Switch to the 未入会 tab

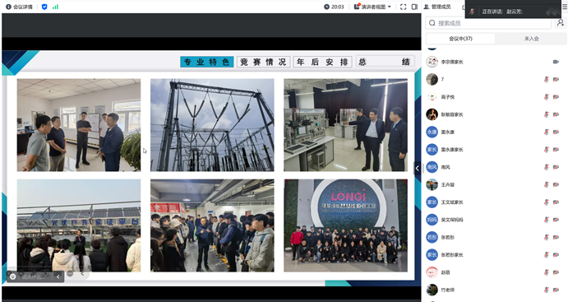click(531, 39)
